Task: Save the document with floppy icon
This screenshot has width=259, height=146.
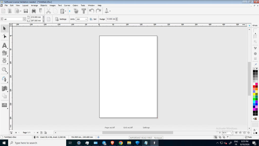Action: coord(26,11)
